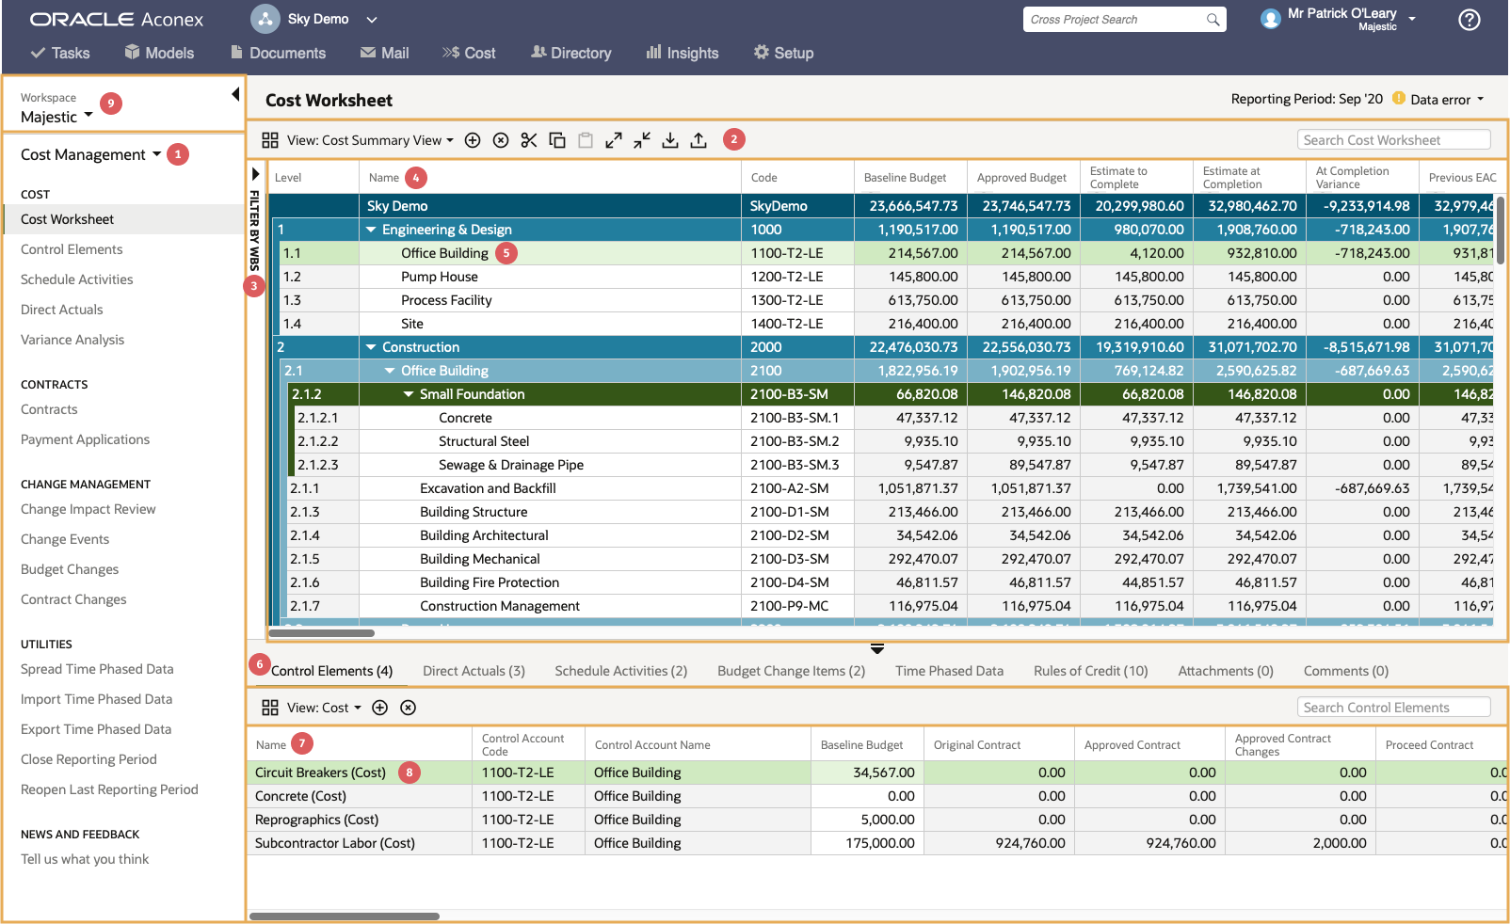Switch to the Schedule Activities (2) tab
The width and height of the screenshot is (1510, 924).
[621, 671]
